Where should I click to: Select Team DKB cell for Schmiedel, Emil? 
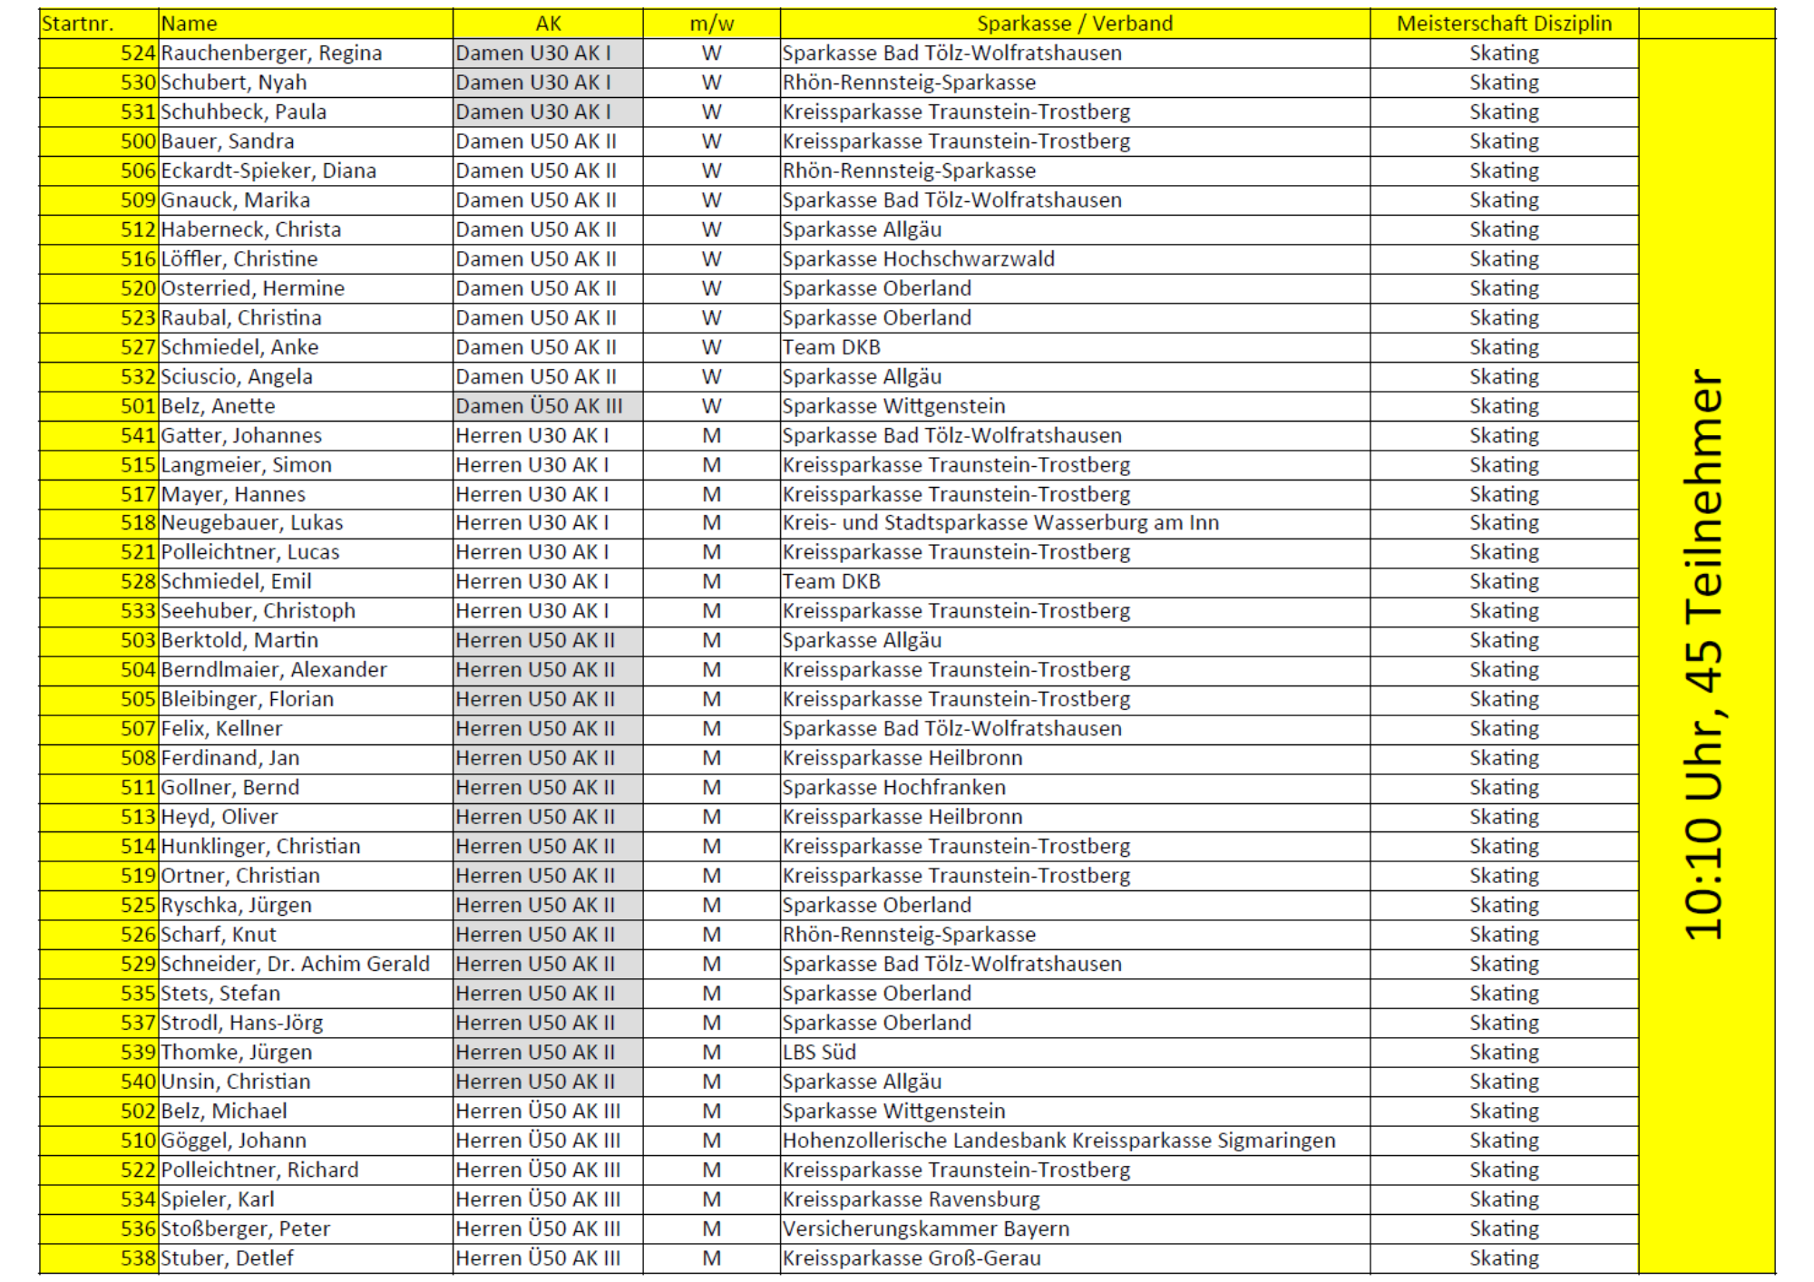832,582
